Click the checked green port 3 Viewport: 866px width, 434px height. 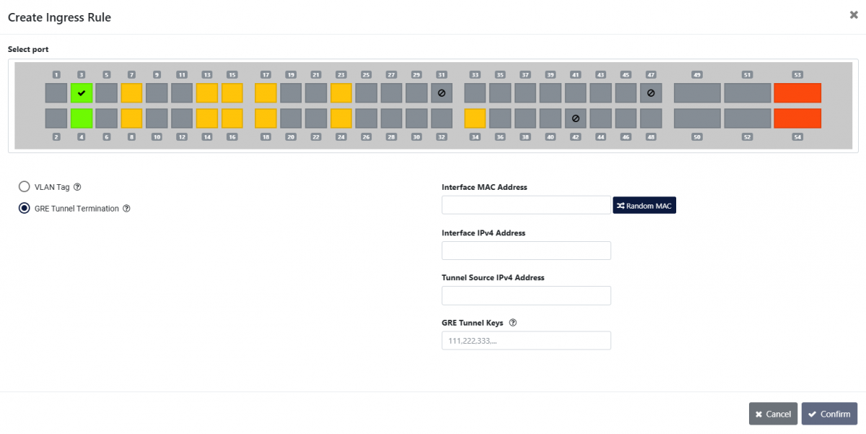tap(82, 93)
